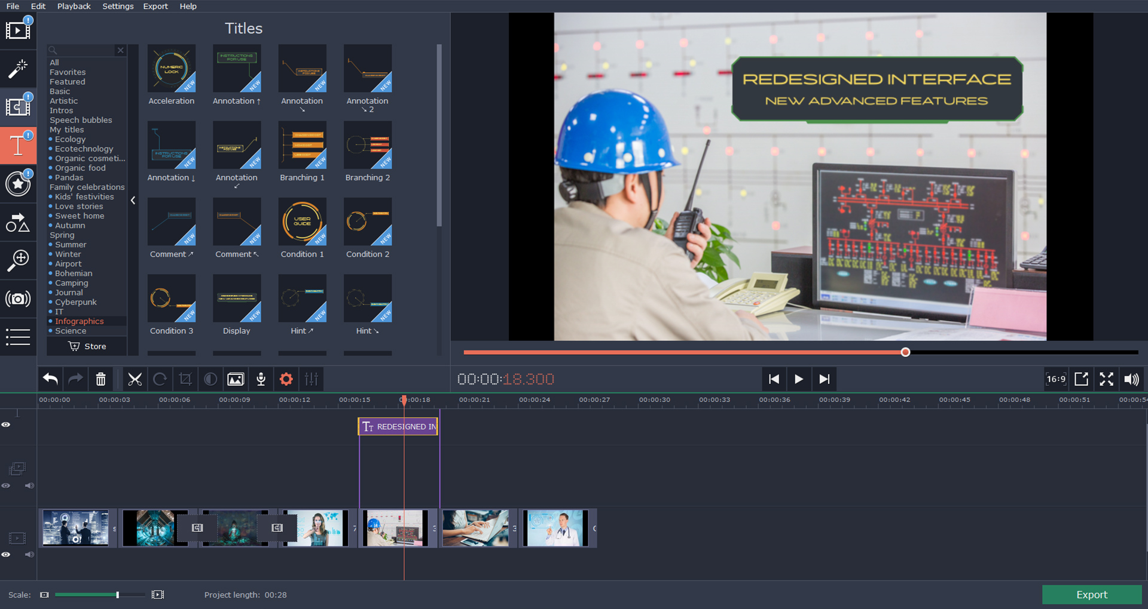The image size is (1148, 609).
Task: Open the Pan and Zoom tool
Action: pos(19,260)
